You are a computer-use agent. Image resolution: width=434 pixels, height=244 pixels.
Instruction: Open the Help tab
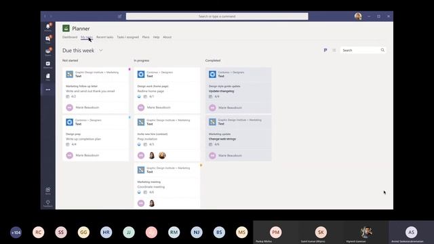156,37
